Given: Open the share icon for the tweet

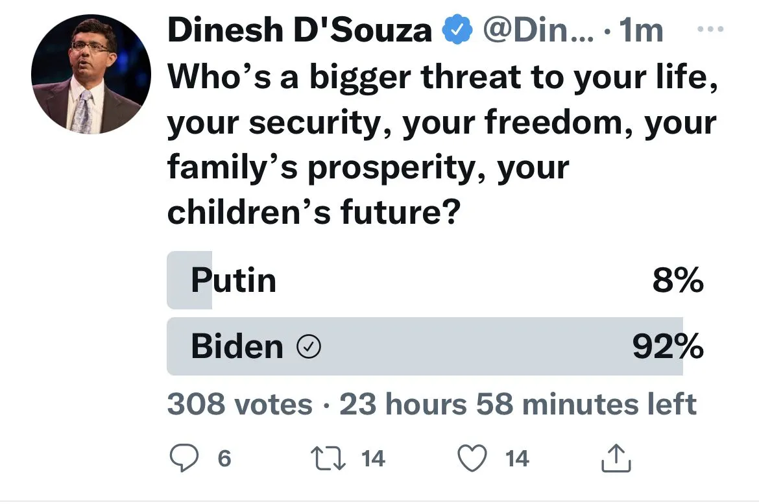Looking at the screenshot, I should tap(618, 459).
